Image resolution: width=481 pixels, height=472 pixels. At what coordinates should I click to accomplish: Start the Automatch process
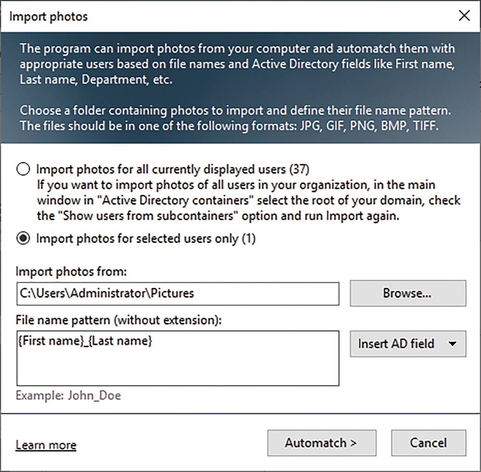pos(322,443)
